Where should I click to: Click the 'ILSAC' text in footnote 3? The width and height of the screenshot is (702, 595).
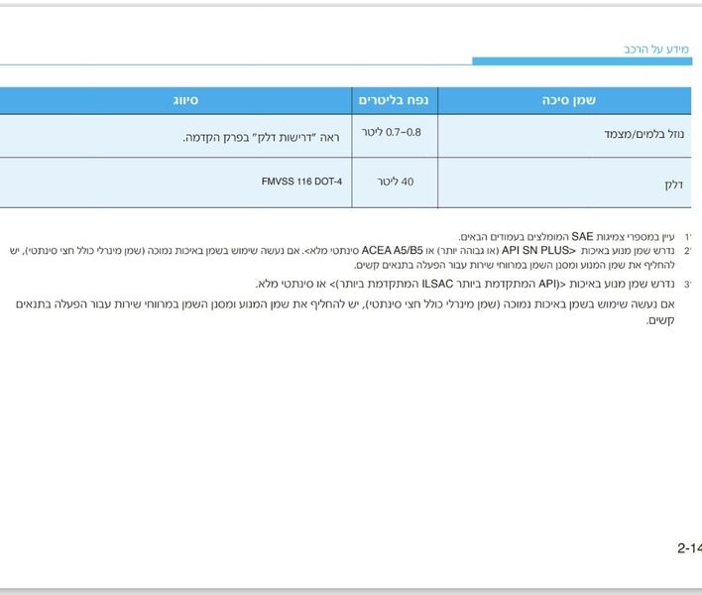point(437,285)
